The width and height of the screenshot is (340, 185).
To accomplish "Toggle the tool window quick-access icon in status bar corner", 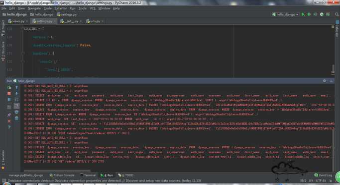I will 3,181.
